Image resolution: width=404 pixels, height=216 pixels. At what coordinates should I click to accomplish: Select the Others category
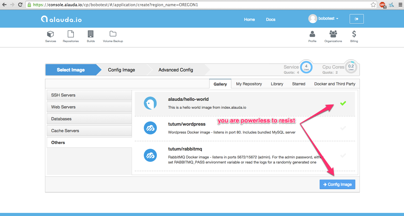click(x=89, y=143)
